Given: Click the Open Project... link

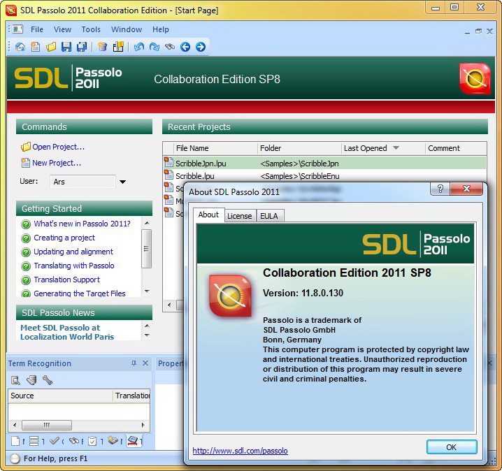Looking at the screenshot, I should point(58,147).
